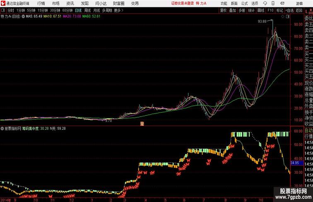Image resolution: width=313 pixels, height=202 pixels.
Task: Click the 2014年 date axis label
Action: [6, 200]
